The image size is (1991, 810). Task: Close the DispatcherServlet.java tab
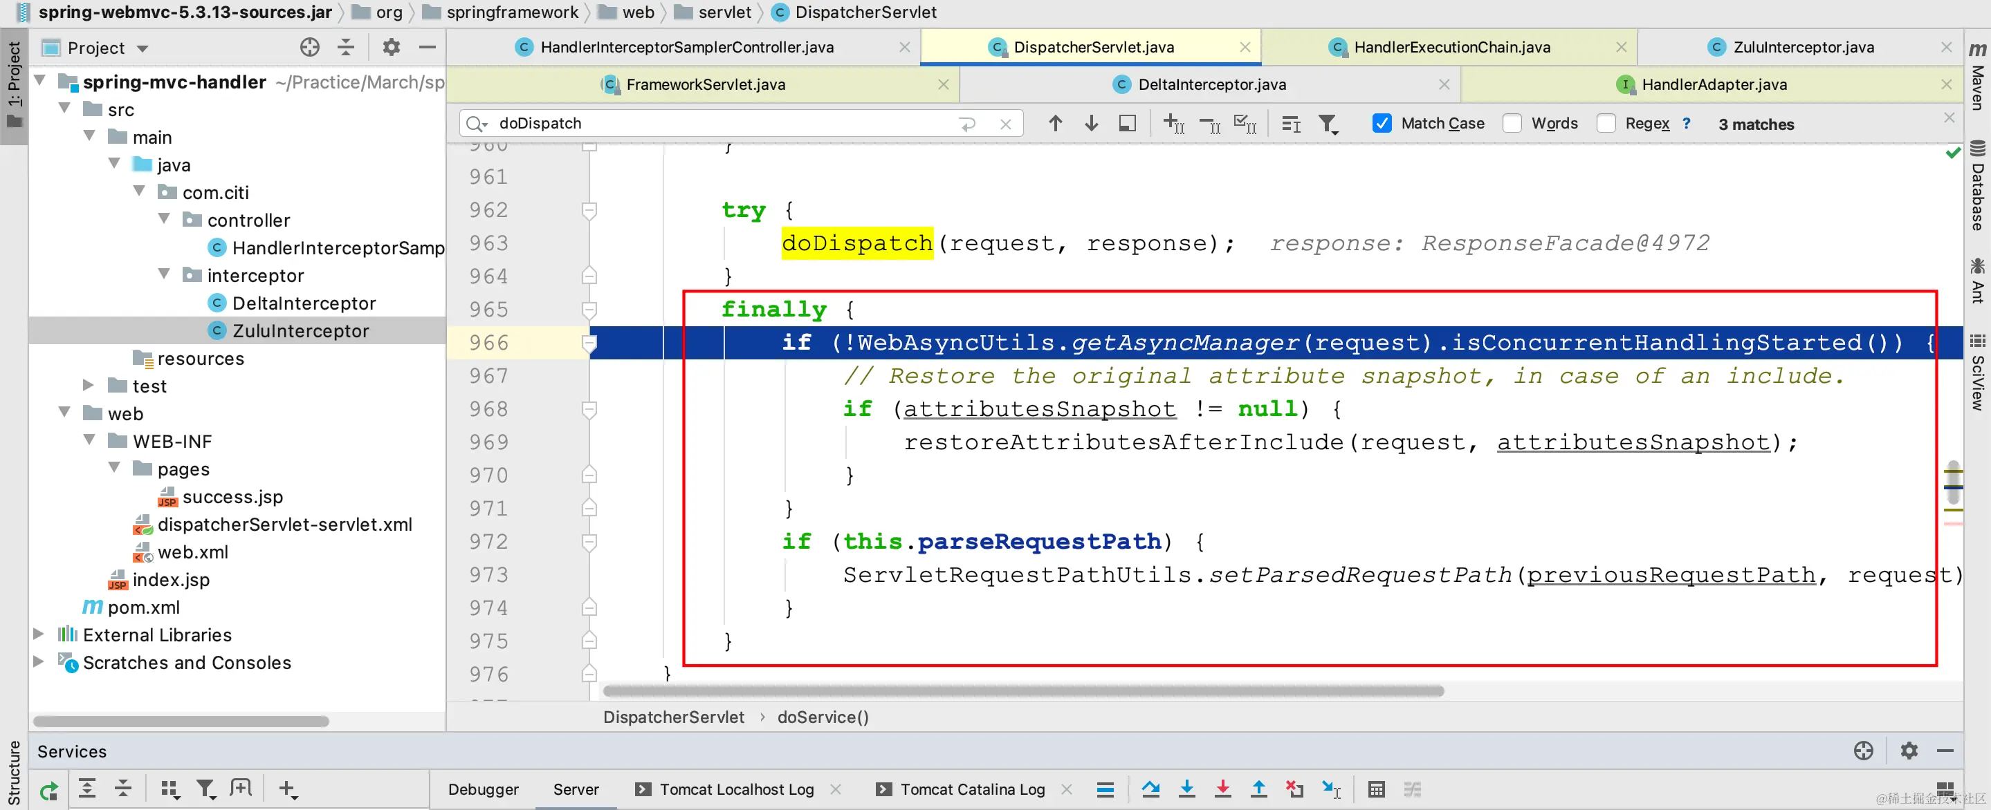click(1245, 47)
